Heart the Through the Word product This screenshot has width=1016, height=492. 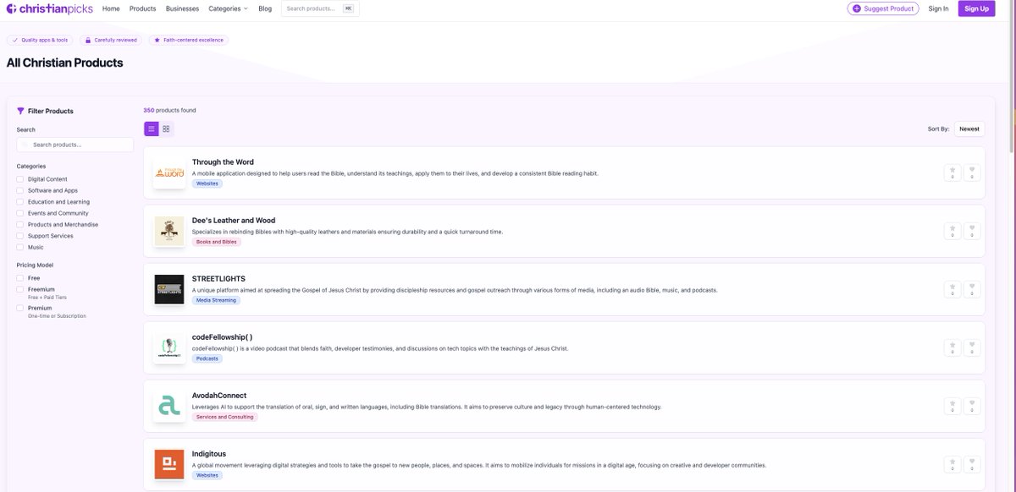972,172
